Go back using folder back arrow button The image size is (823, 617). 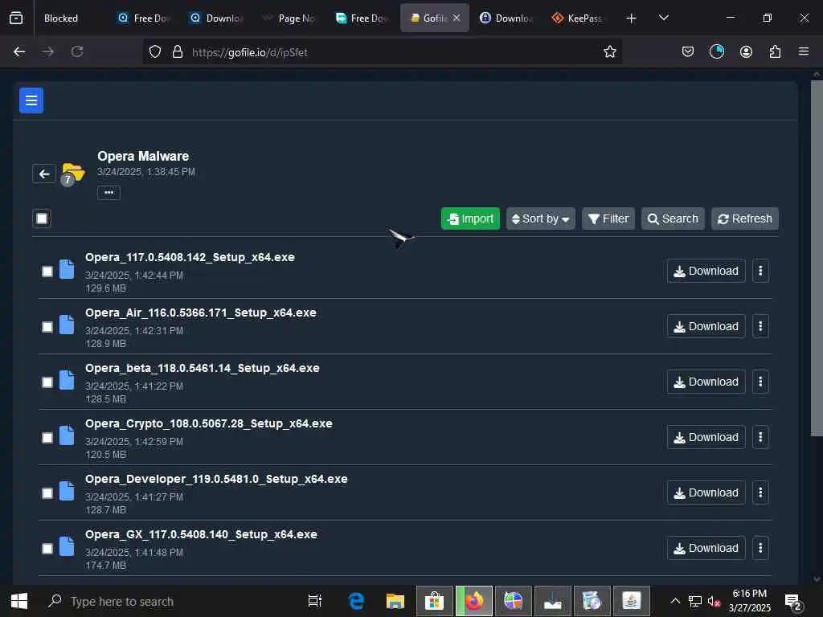(44, 174)
